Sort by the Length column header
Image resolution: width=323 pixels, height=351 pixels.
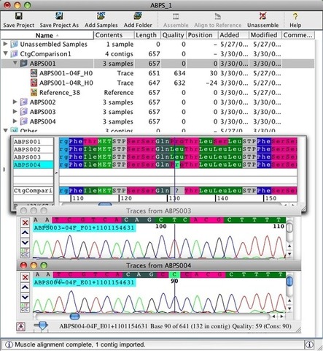[x=147, y=35]
